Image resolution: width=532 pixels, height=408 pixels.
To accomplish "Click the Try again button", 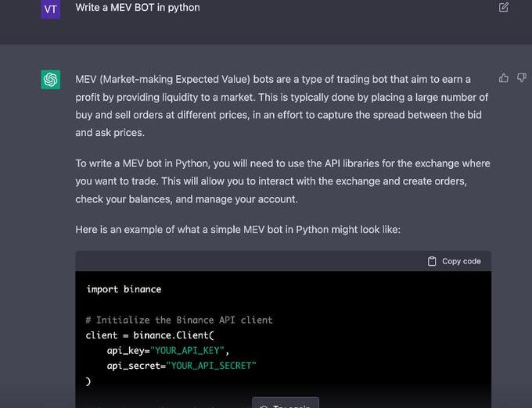I will pyautogui.click(x=286, y=404).
